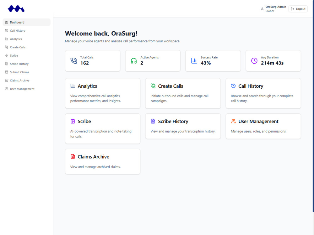Click the Avg Duration value 214m 43s
Viewport: 314px width, 235px height.
[x=272, y=63]
